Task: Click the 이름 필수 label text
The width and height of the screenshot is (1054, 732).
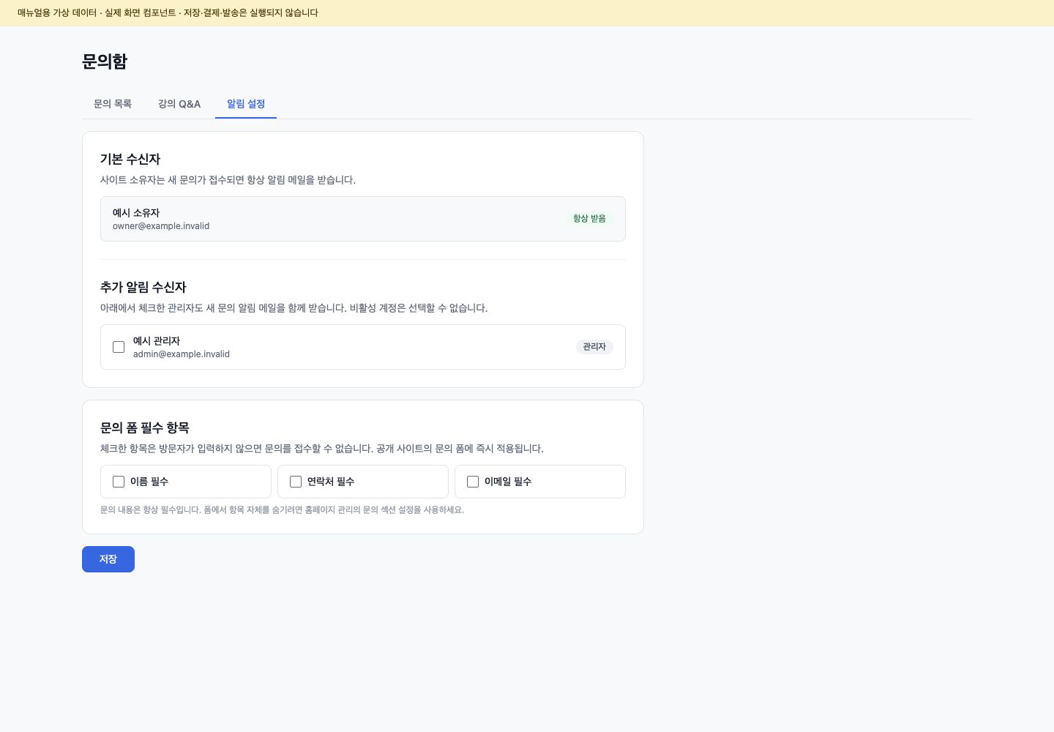Action: click(149, 482)
